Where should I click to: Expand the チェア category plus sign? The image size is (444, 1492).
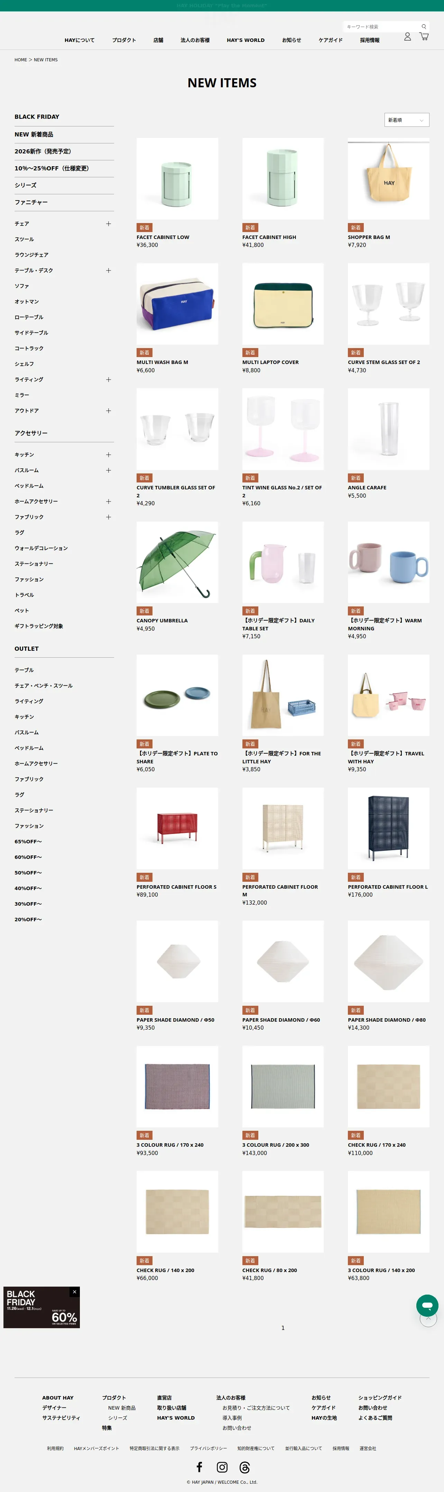(108, 224)
